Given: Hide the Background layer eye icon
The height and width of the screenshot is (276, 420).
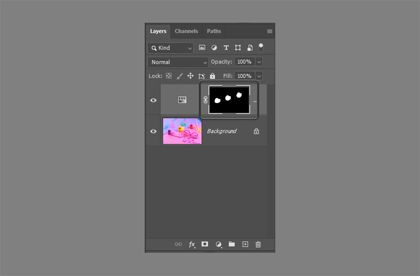Looking at the screenshot, I should pyautogui.click(x=153, y=131).
